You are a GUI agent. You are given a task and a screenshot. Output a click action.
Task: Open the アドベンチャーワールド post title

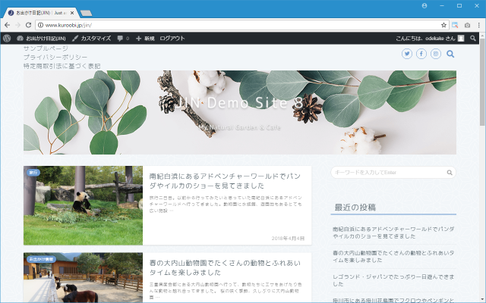[x=225, y=181]
